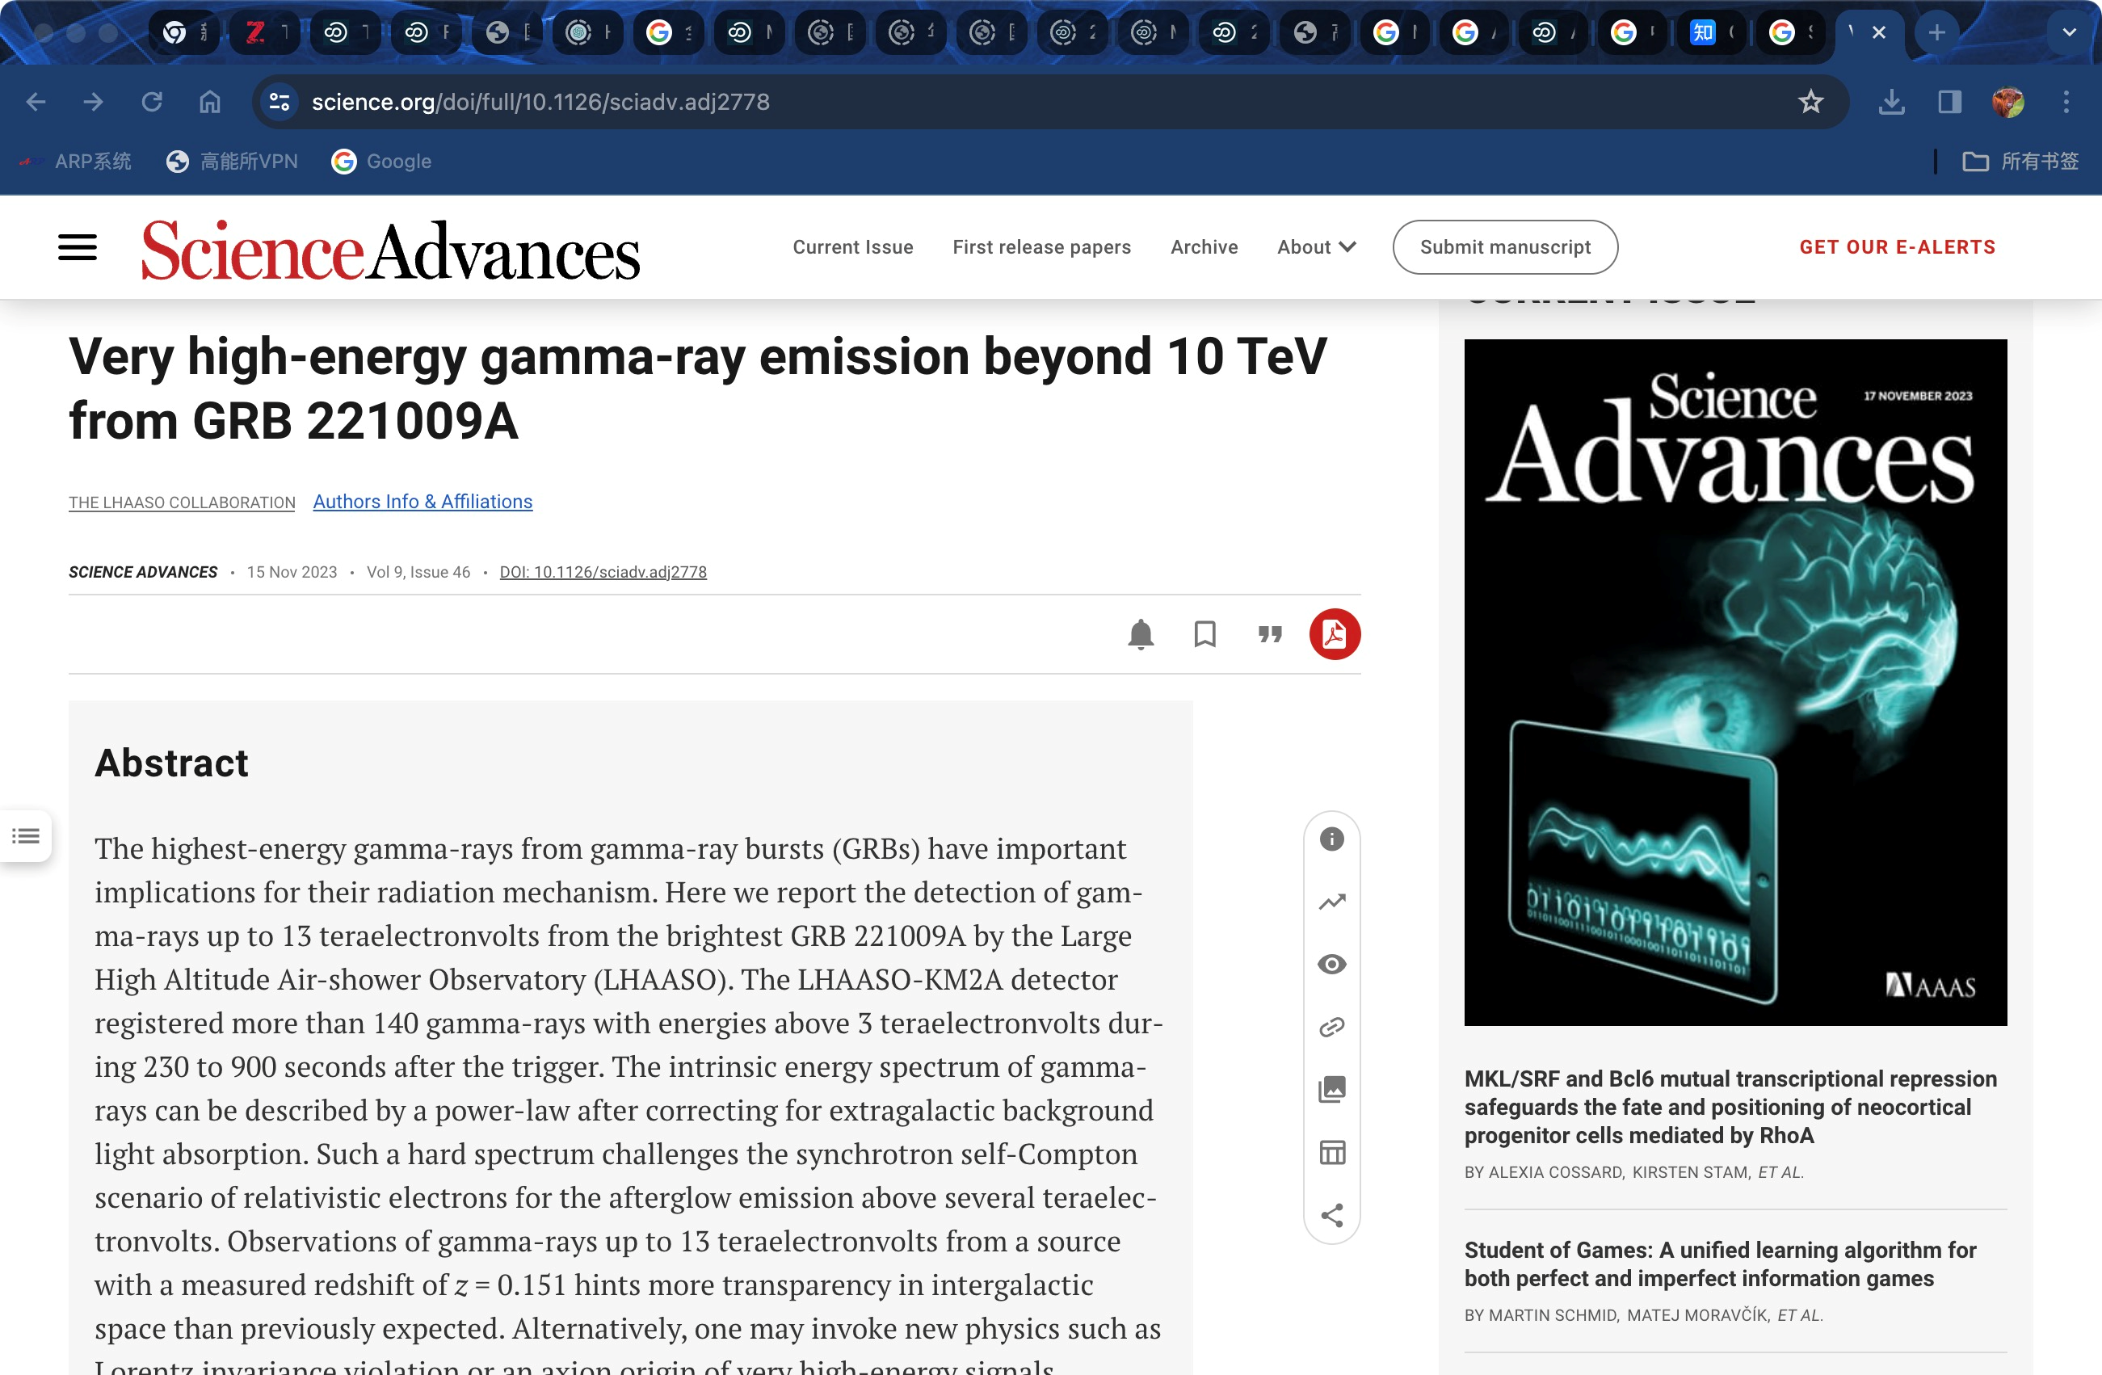Click the Abstract heading
2102x1375 pixels.
[171, 763]
